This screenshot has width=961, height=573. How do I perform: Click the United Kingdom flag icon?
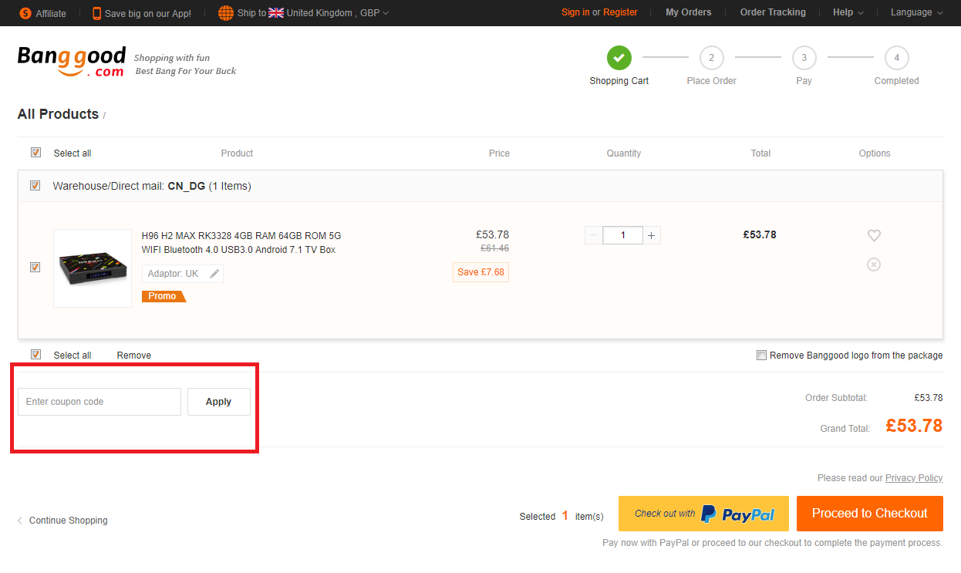tap(276, 13)
